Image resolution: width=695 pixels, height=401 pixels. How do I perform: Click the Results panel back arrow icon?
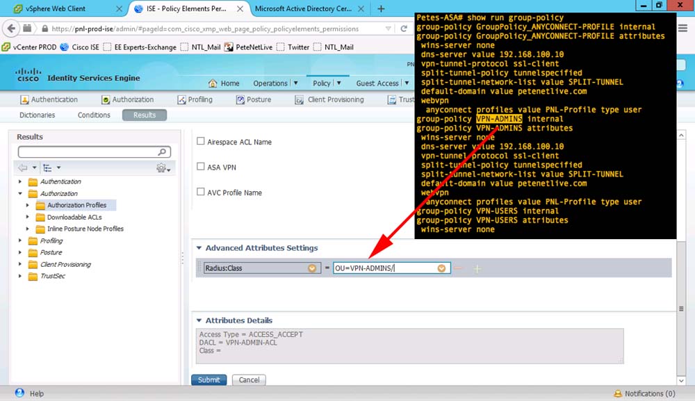[23, 168]
